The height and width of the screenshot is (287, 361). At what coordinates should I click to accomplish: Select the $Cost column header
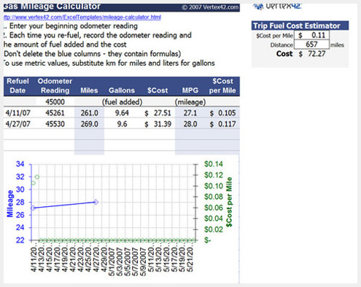point(158,90)
